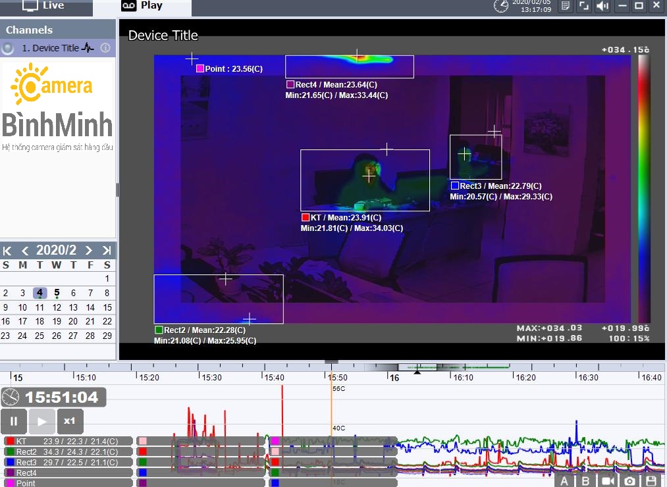
Task: Click the 15:30 mark on the timeline
Action: point(211,378)
